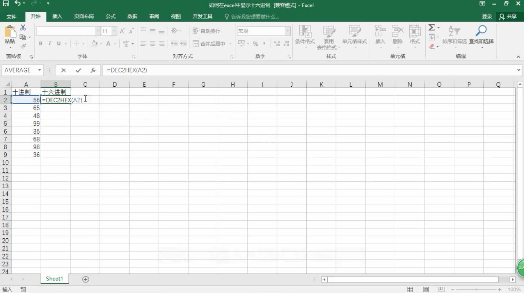Toggle bold formatting

click(41, 44)
